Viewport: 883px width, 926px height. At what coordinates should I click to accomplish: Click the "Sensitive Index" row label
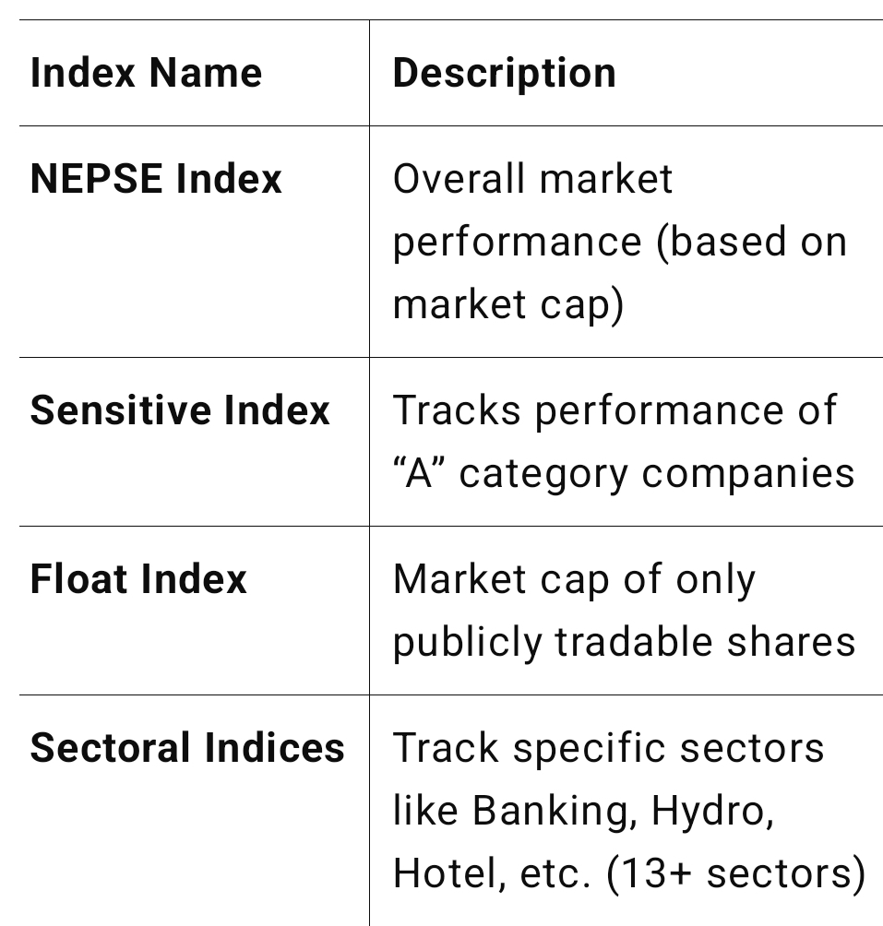coord(180,410)
